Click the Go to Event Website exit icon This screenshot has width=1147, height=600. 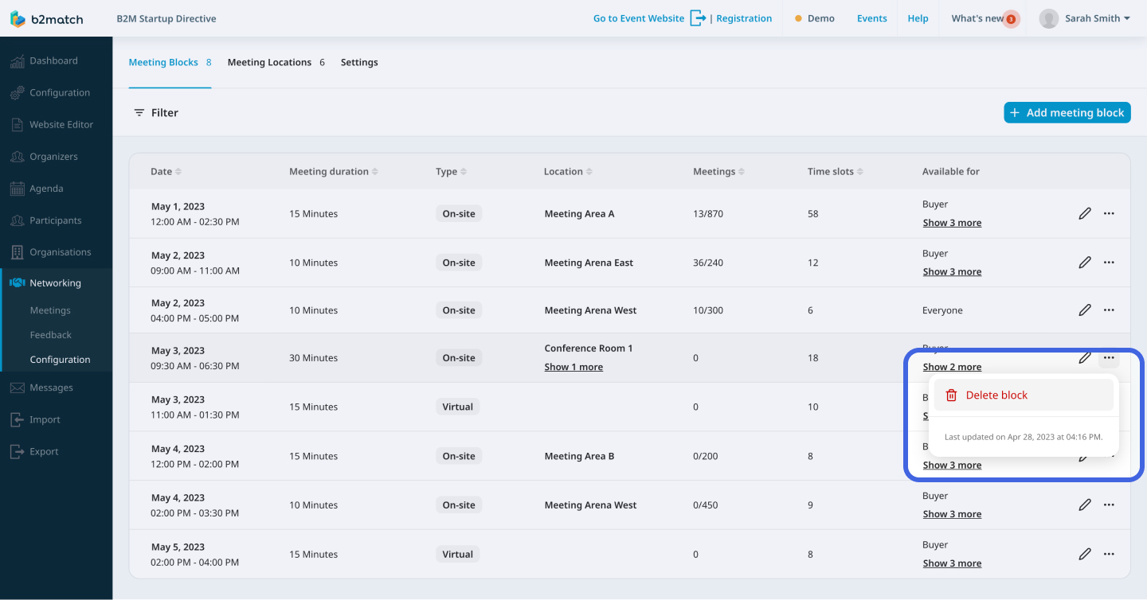click(x=698, y=18)
